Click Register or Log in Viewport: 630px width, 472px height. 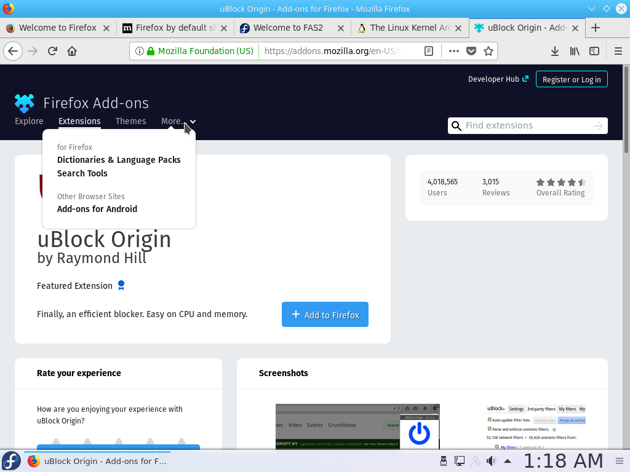pyautogui.click(x=572, y=79)
